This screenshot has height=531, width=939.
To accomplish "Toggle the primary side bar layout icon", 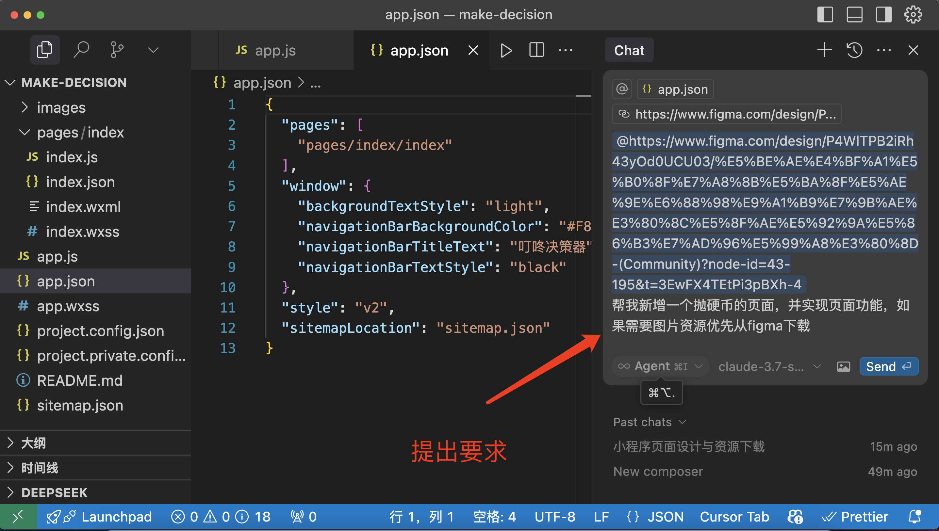I will tap(825, 15).
